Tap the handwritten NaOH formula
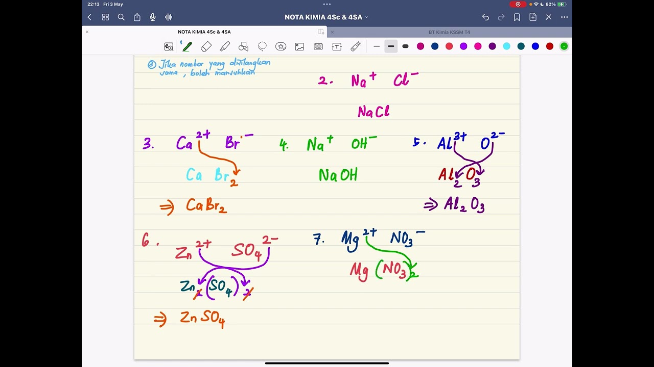The width and height of the screenshot is (654, 367). [x=338, y=175]
